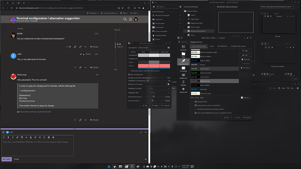
Task: Open archlinux wiki Yakuake link
Action: pyautogui.click(x=35, y=112)
